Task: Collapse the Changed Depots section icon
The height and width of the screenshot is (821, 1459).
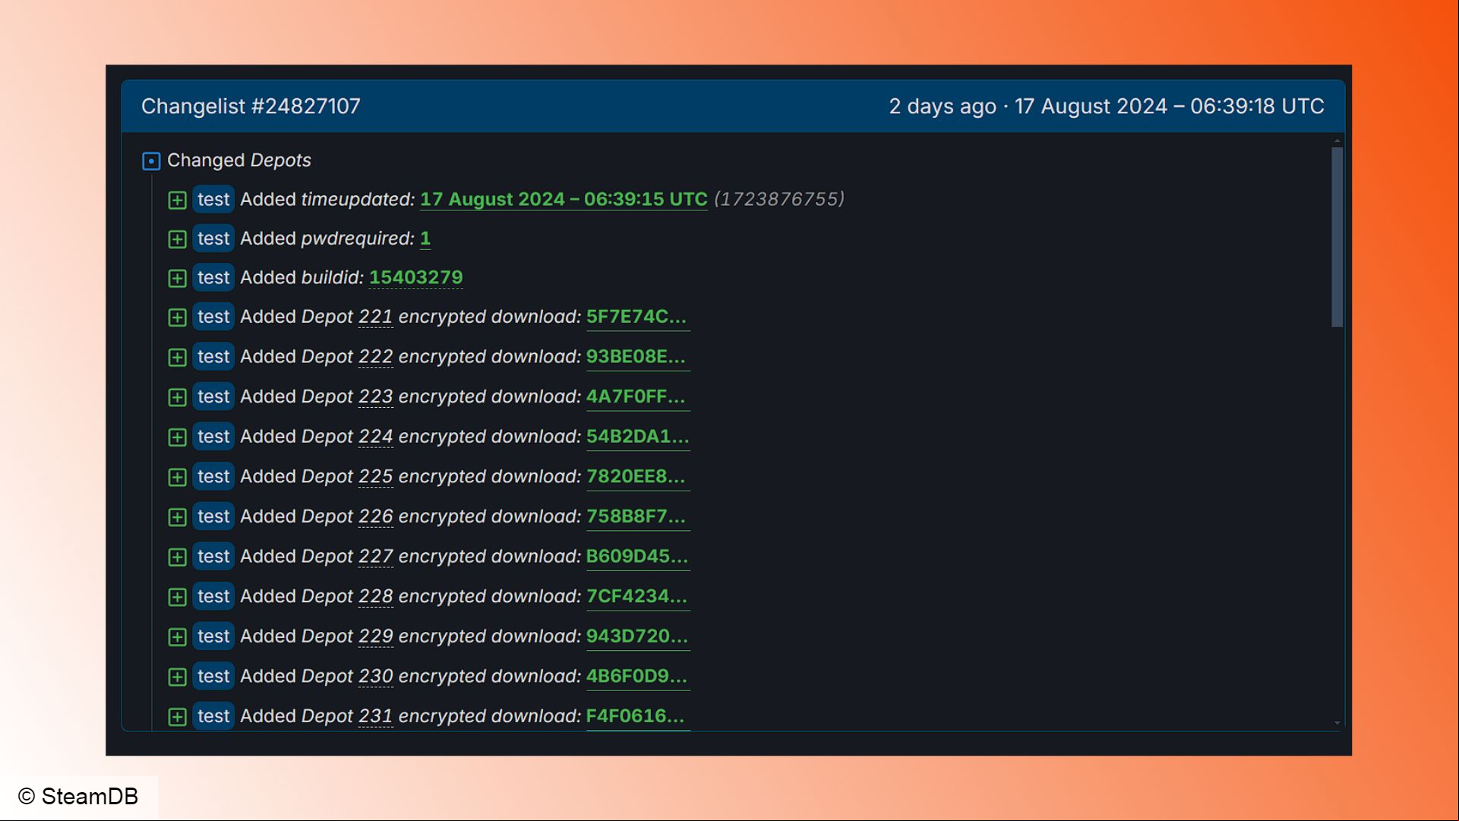Action: [151, 161]
